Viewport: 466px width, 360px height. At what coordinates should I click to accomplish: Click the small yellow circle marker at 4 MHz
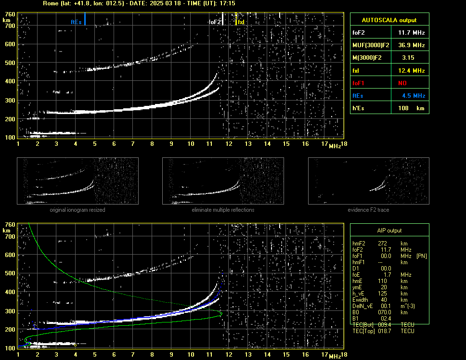click(75, 345)
